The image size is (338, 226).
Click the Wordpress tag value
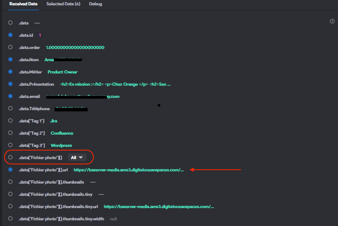coord(62,146)
